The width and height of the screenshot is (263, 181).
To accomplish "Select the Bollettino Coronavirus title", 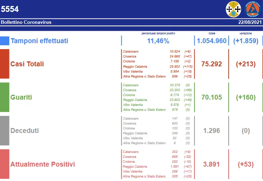I will tap(26, 22).
